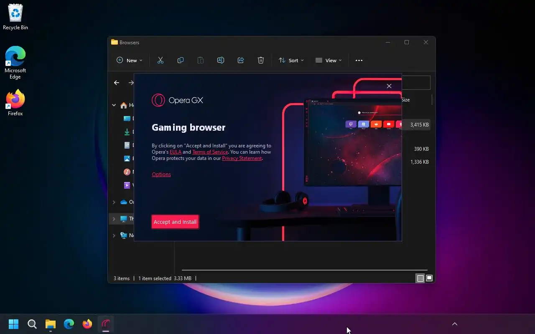This screenshot has height=334, width=535.
Task: Click the horizontal scrollbar in File Explorer
Action: (x=304, y=270)
